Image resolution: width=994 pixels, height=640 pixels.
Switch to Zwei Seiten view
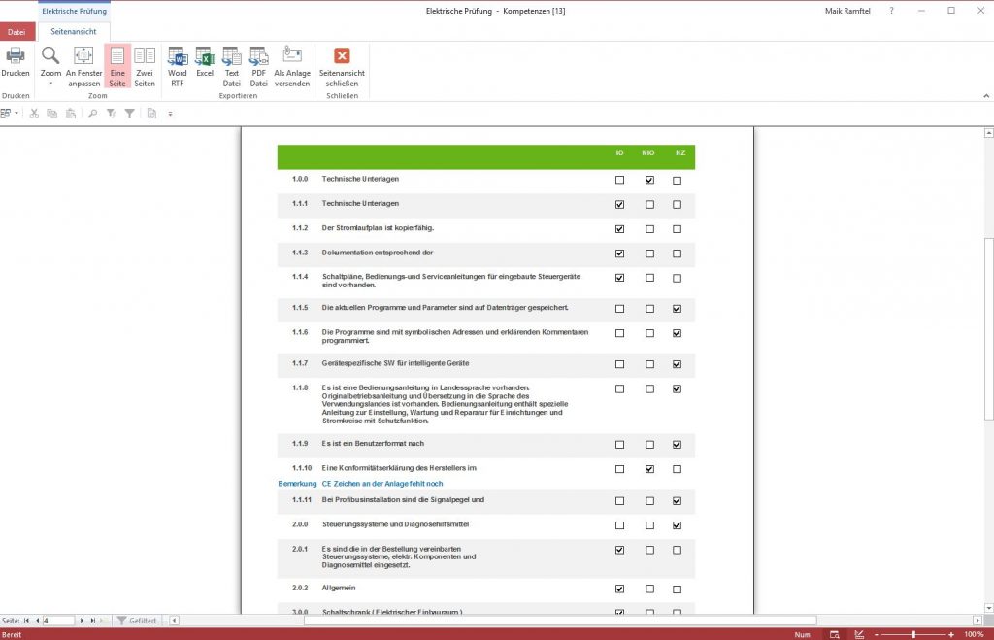(x=145, y=66)
